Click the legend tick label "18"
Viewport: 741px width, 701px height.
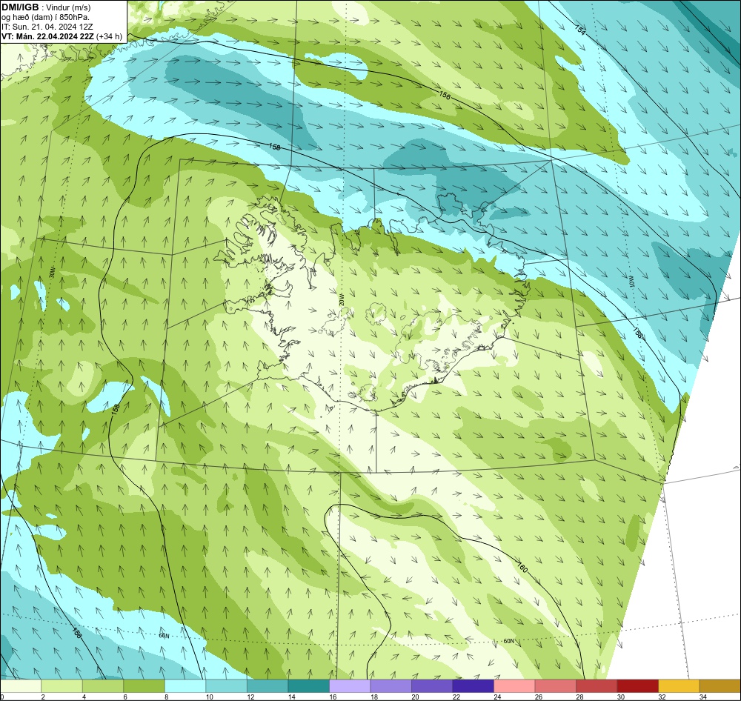373,697
